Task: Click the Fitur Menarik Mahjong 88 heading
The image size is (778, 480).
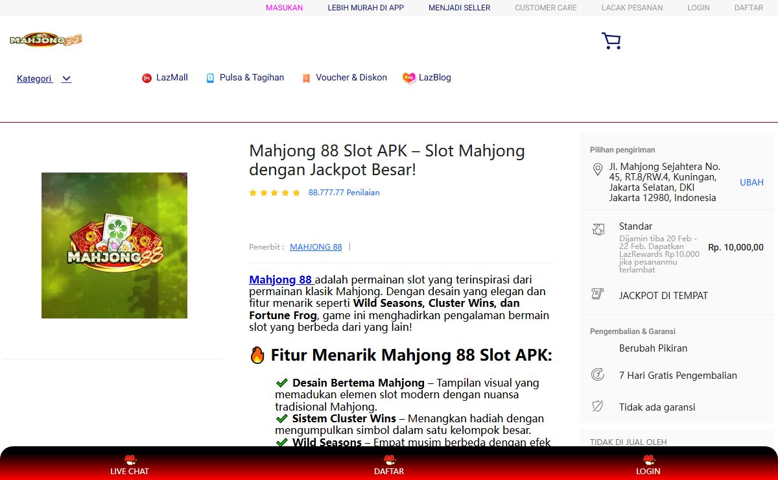Action: click(401, 355)
